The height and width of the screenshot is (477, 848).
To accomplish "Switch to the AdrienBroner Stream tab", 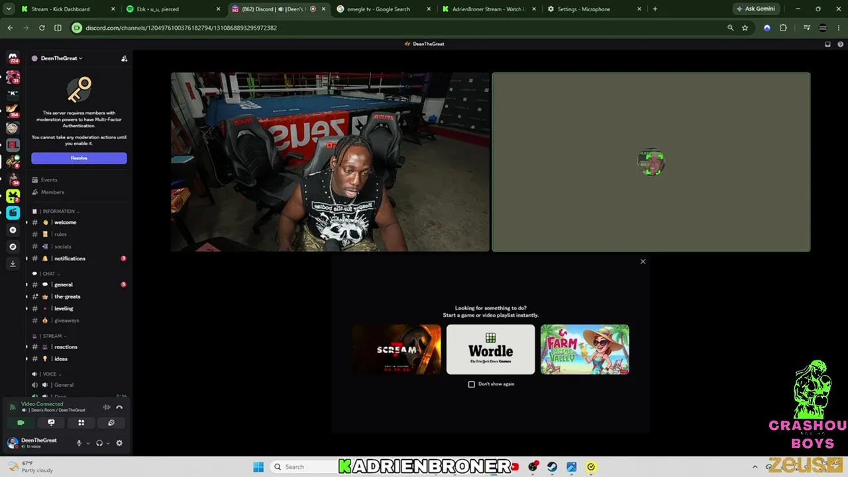I will [488, 9].
